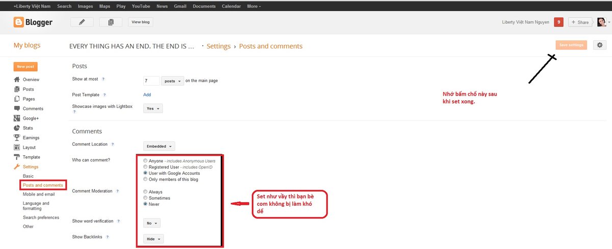Open Posts and comments settings in sidebar
This screenshot has height=249, width=612.
pos(43,185)
